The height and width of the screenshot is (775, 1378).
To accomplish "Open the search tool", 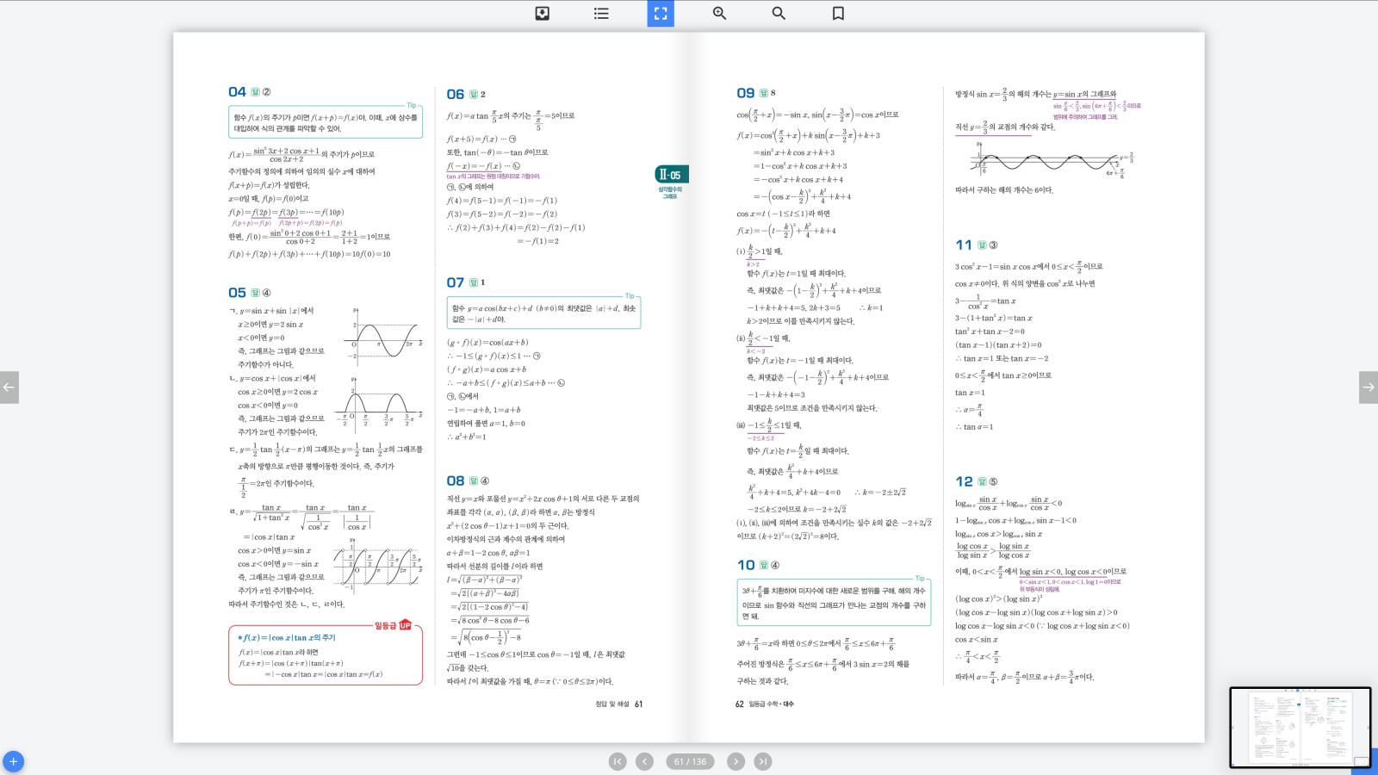I will [779, 13].
